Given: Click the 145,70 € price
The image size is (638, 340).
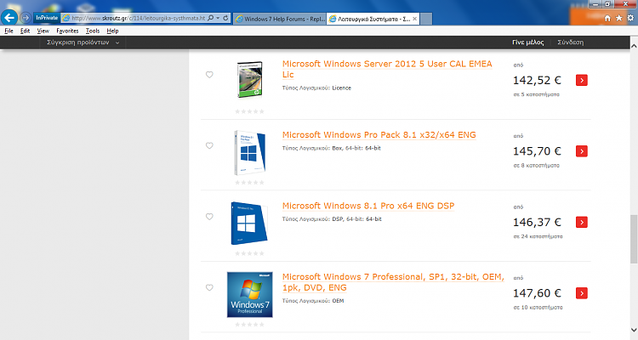Looking at the screenshot, I should coord(537,151).
